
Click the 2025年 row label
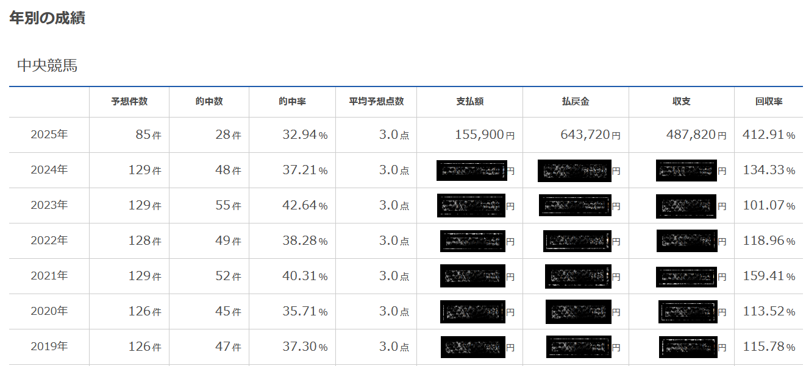tap(49, 135)
